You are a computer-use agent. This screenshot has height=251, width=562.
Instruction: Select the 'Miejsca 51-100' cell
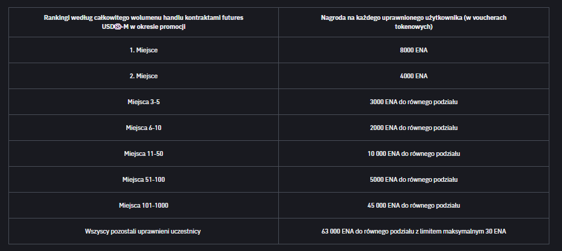144,179
